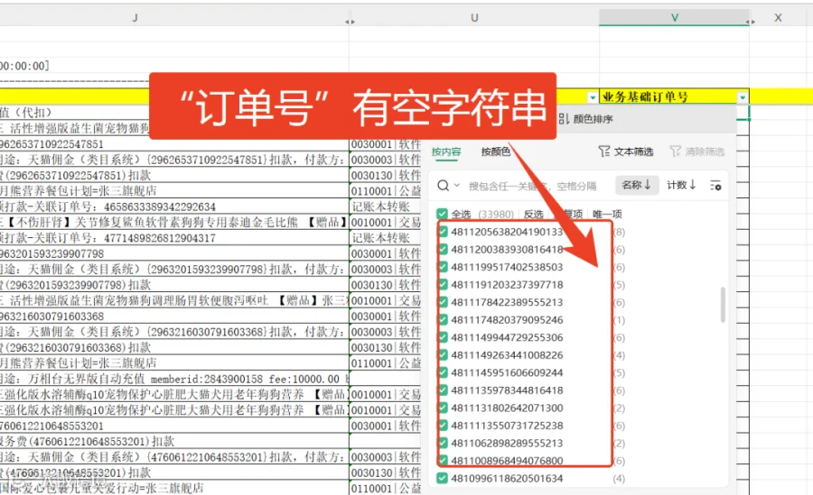This screenshot has height=495, width=813.
Task: Switch to the 按颜色 tab
Action: coord(496,151)
